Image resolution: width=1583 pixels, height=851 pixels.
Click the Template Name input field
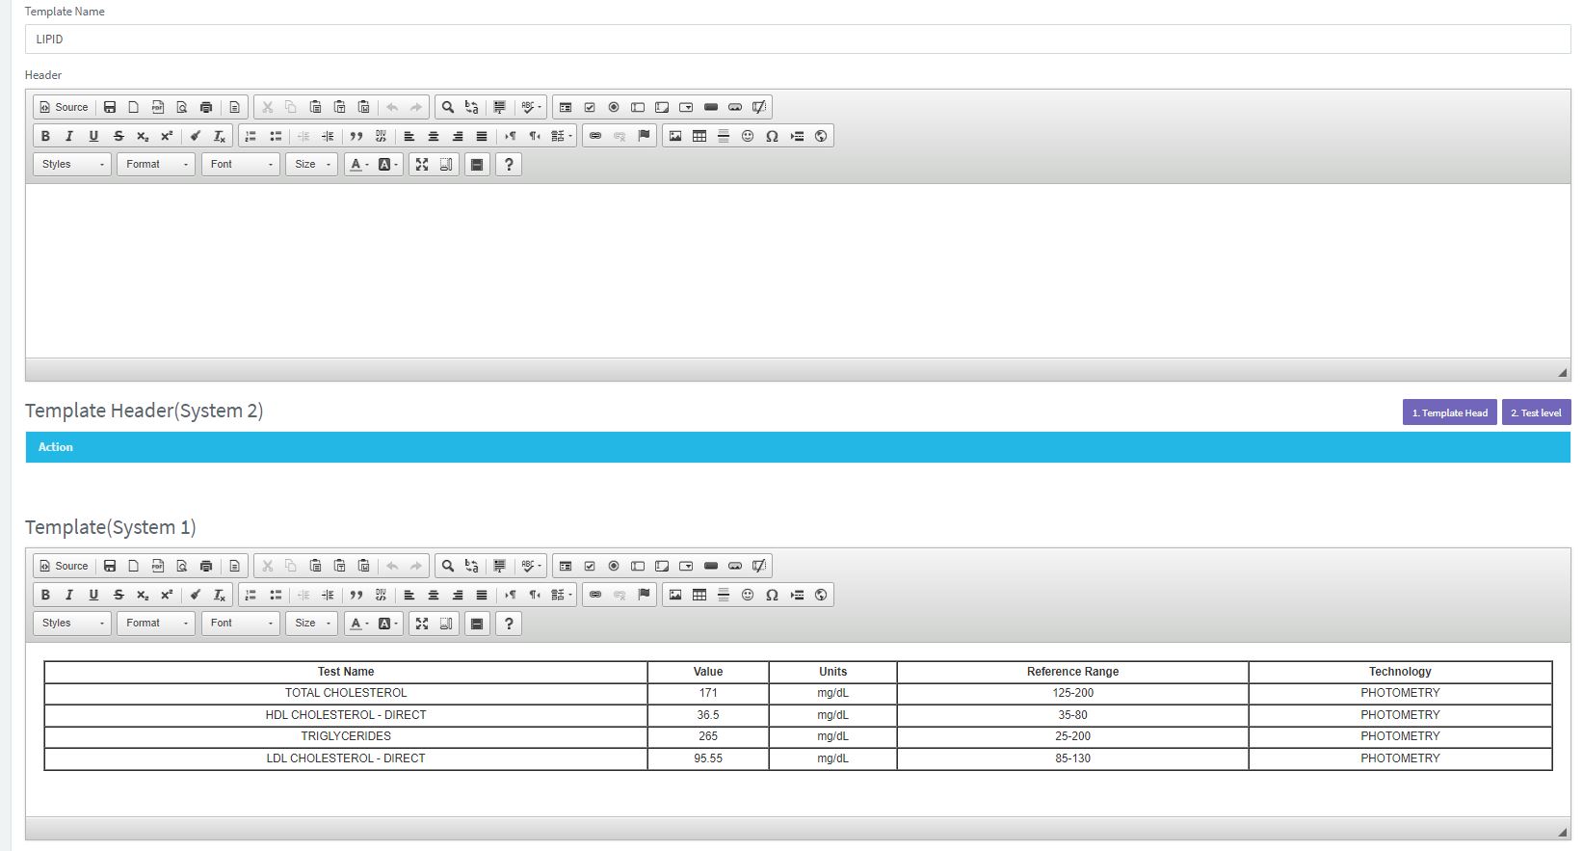pos(797,40)
